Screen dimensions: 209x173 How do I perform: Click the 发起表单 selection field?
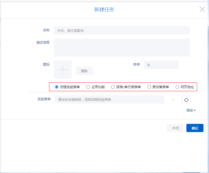click(110, 100)
